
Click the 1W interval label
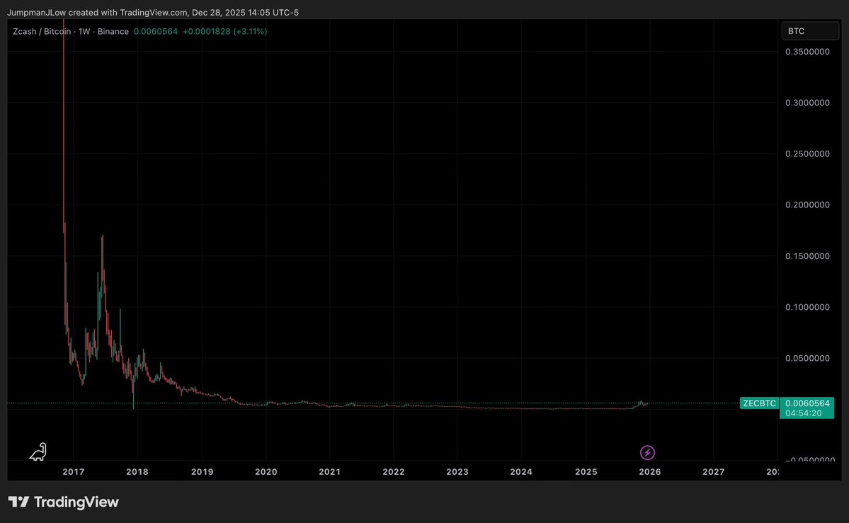pos(84,31)
